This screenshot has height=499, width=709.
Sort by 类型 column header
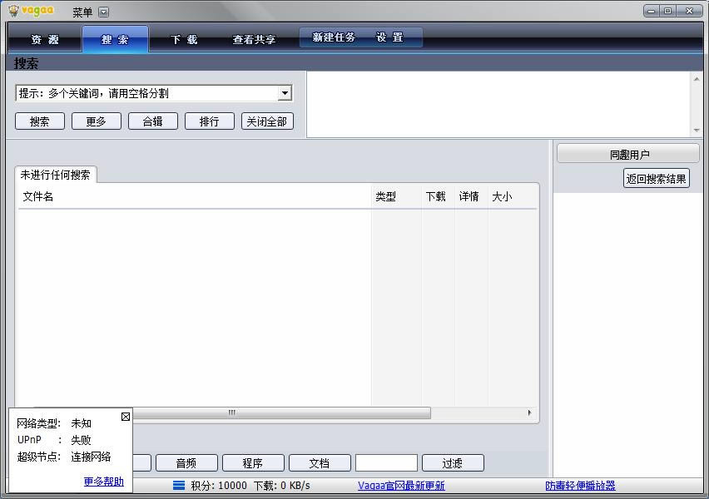coord(396,196)
